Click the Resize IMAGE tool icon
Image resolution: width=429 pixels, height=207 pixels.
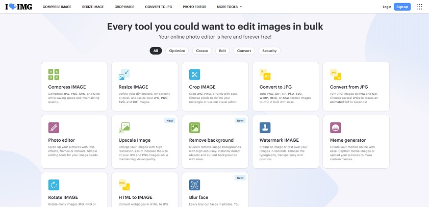(124, 74)
